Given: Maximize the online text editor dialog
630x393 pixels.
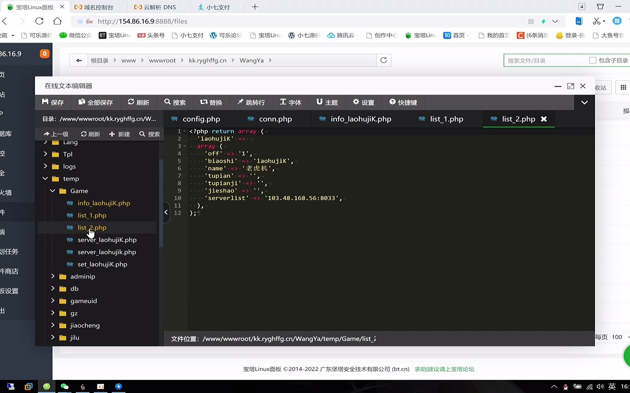Looking at the screenshot, I should click(x=571, y=86).
